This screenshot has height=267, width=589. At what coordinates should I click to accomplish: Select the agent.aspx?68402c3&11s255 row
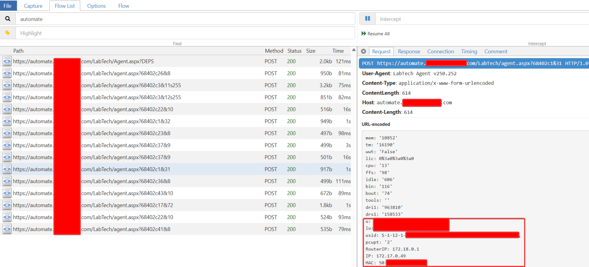point(176,85)
